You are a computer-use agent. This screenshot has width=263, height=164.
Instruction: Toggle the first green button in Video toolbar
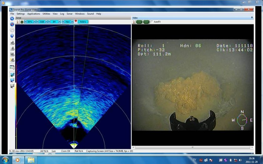coord(139,22)
